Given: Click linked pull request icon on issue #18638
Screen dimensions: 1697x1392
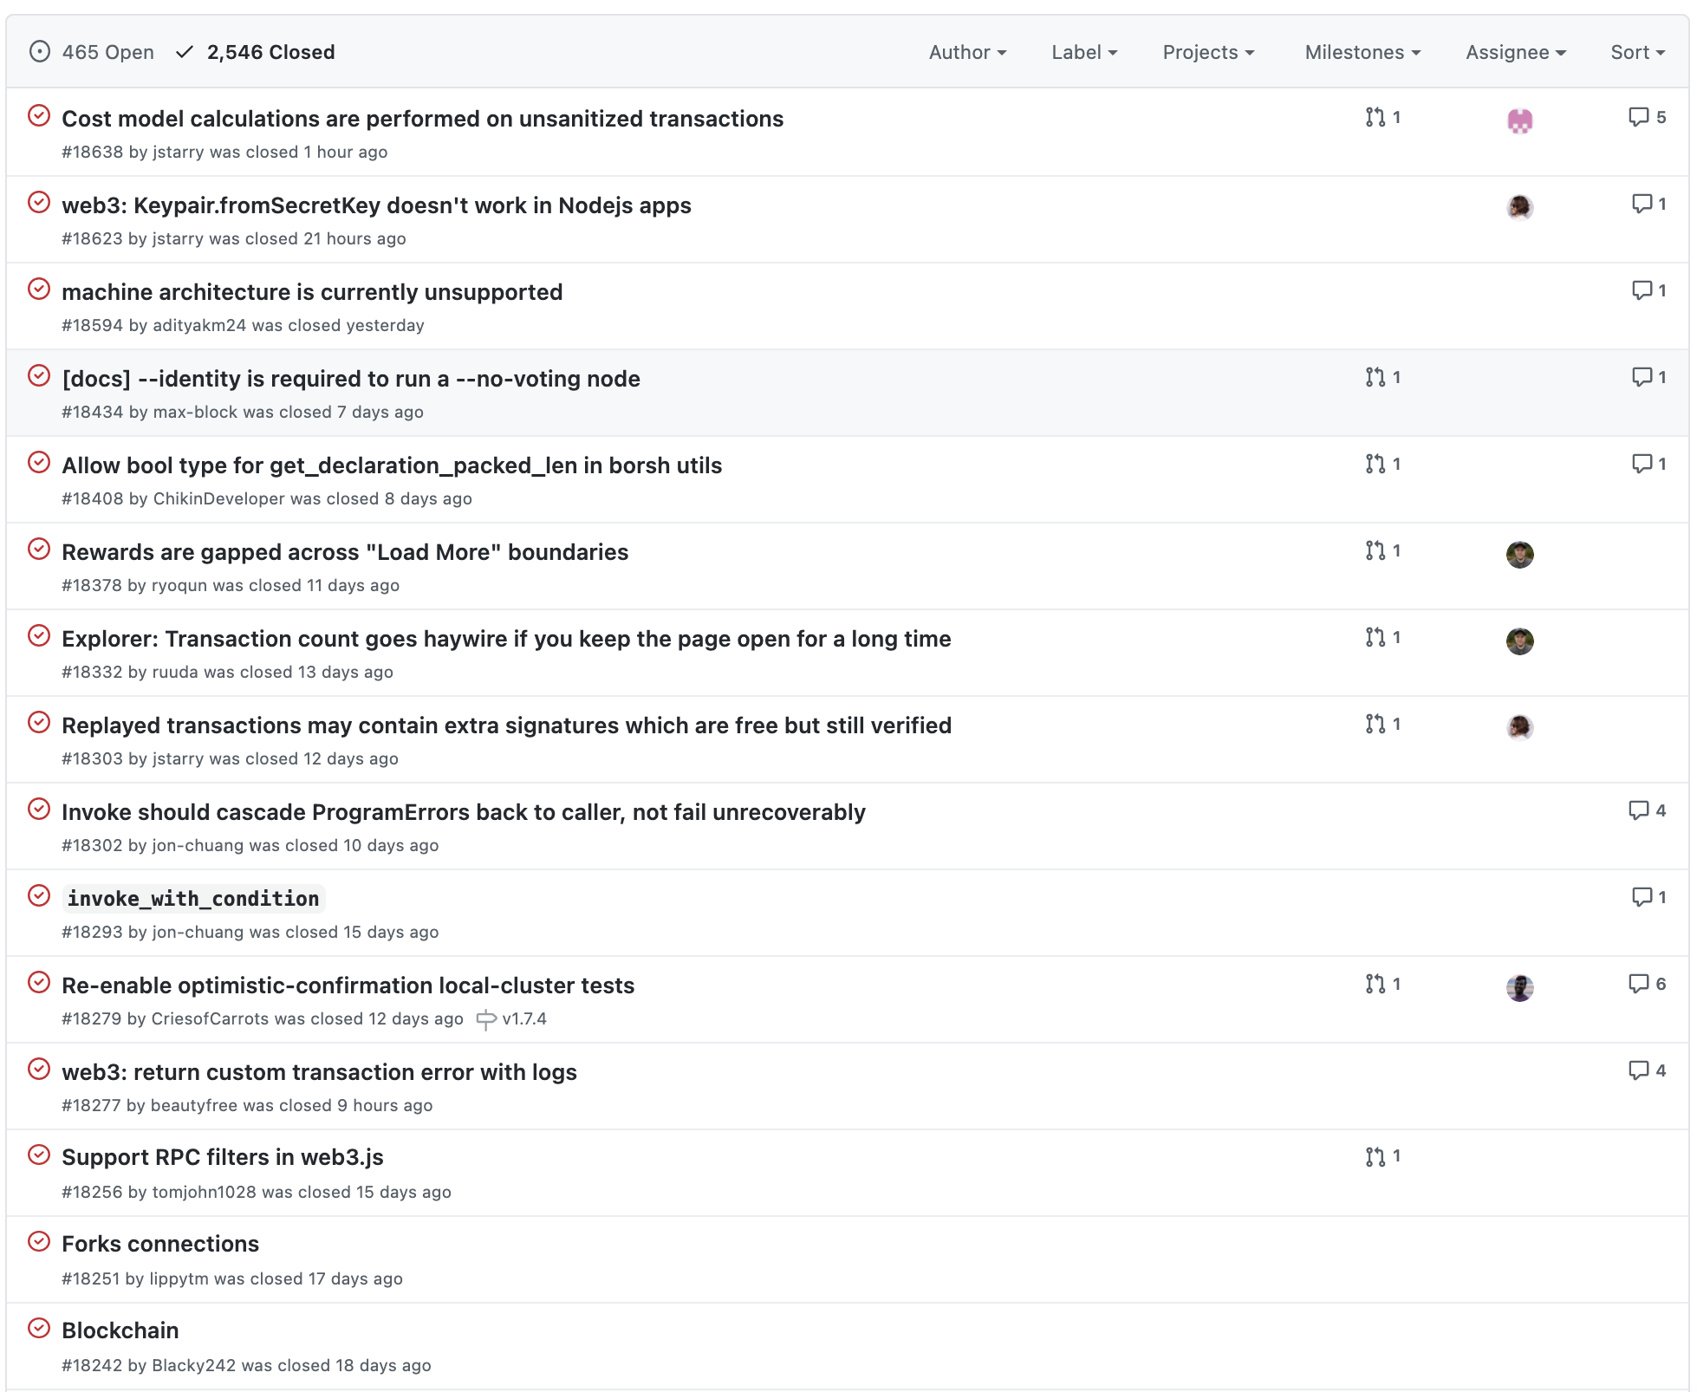Looking at the screenshot, I should (1375, 117).
